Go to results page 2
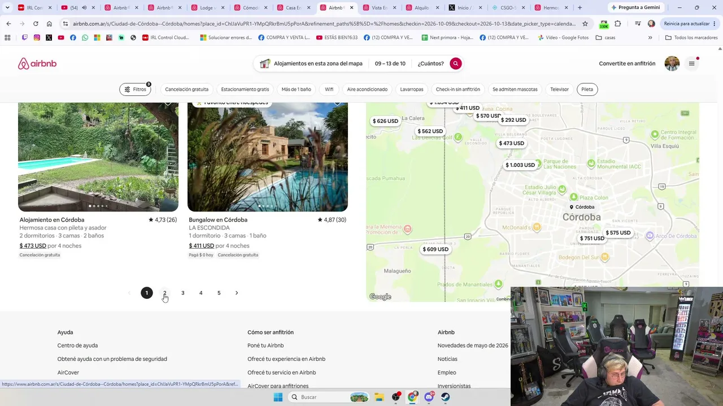 point(165,293)
